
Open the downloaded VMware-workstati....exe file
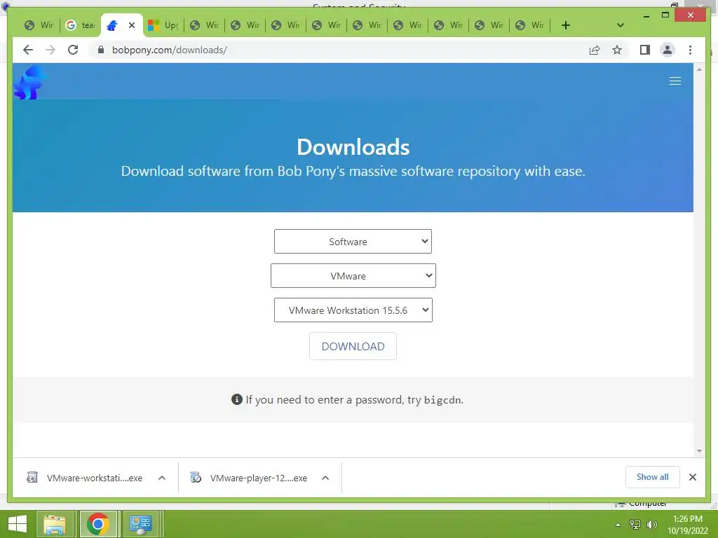click(x=85, y=478)
